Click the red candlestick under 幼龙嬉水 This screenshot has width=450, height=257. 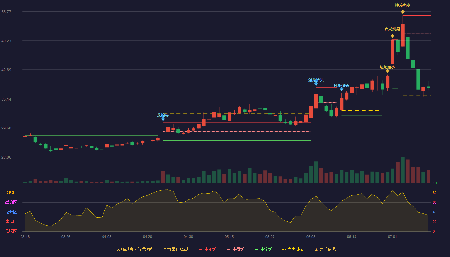pyautogui.click(x=387, y=82)
